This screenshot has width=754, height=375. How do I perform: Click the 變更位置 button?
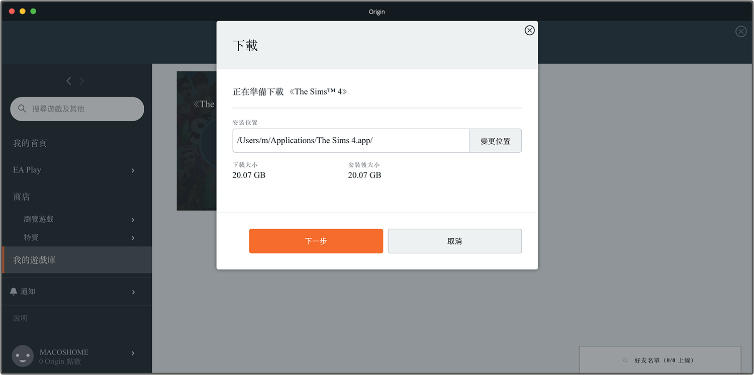pyautogui.click(x=495, y=141)
